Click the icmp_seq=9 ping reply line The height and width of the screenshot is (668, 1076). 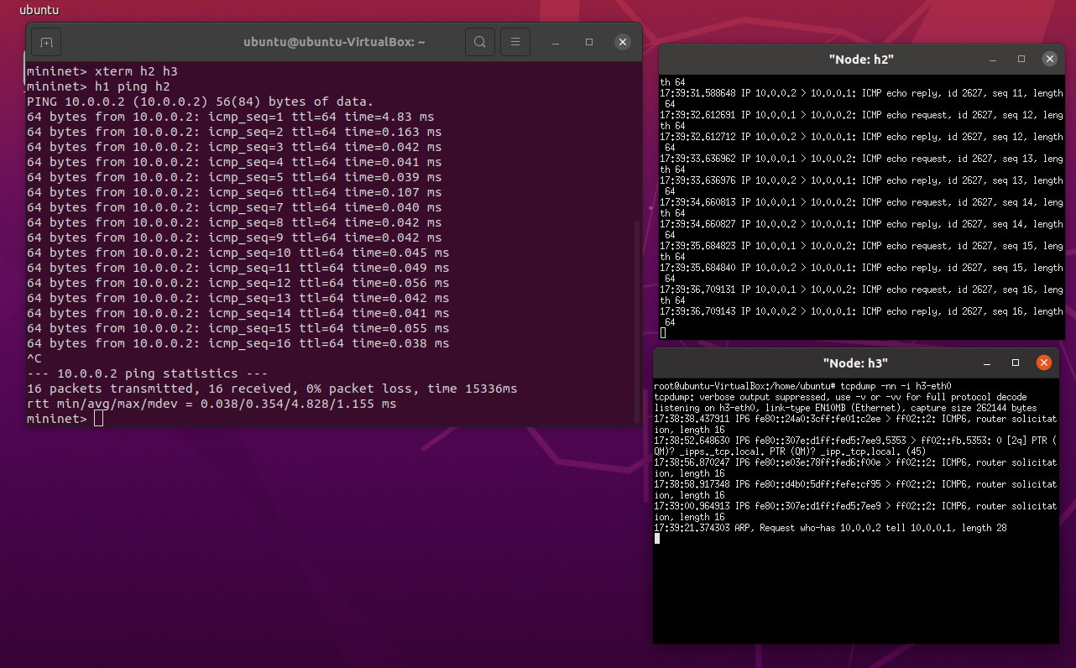click(234, 237)
